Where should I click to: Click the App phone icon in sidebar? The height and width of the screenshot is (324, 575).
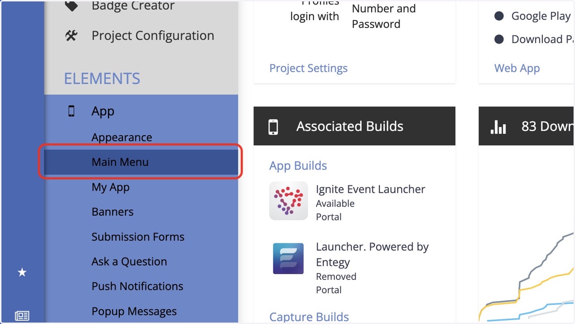click(x=71, y=111)
